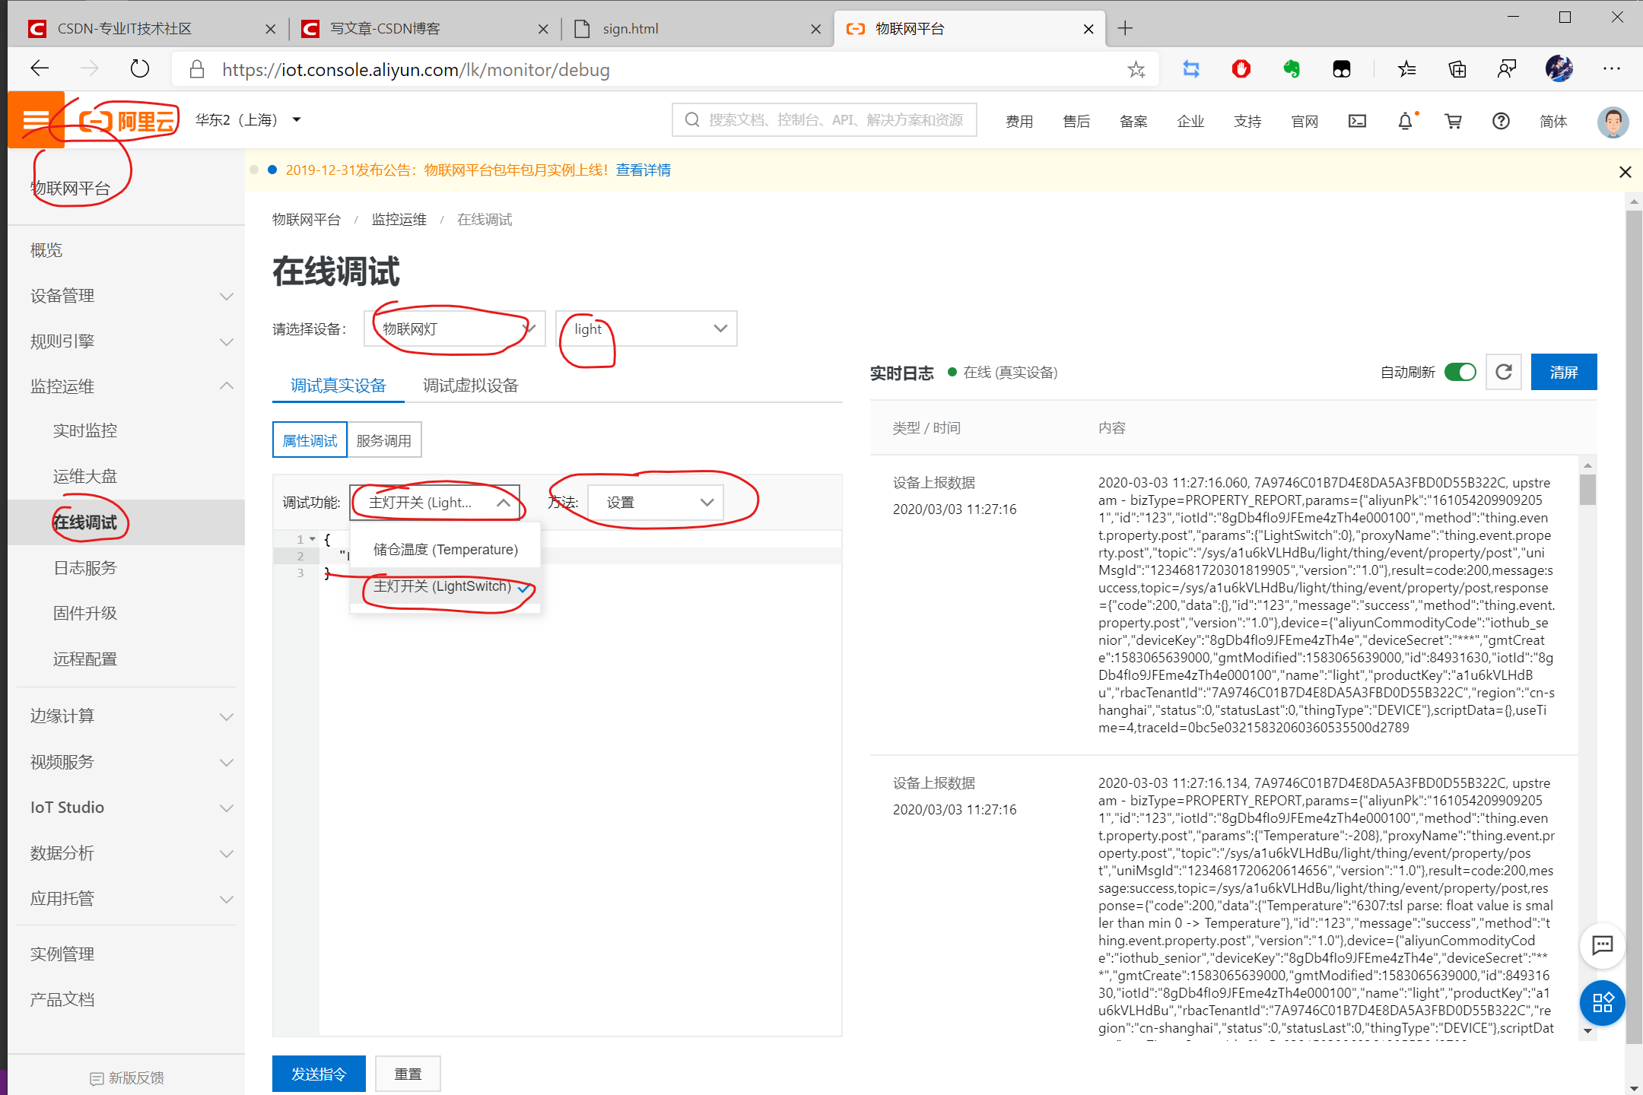
Task: Switch to 服务调用 mode
Action: click(384, 440)
